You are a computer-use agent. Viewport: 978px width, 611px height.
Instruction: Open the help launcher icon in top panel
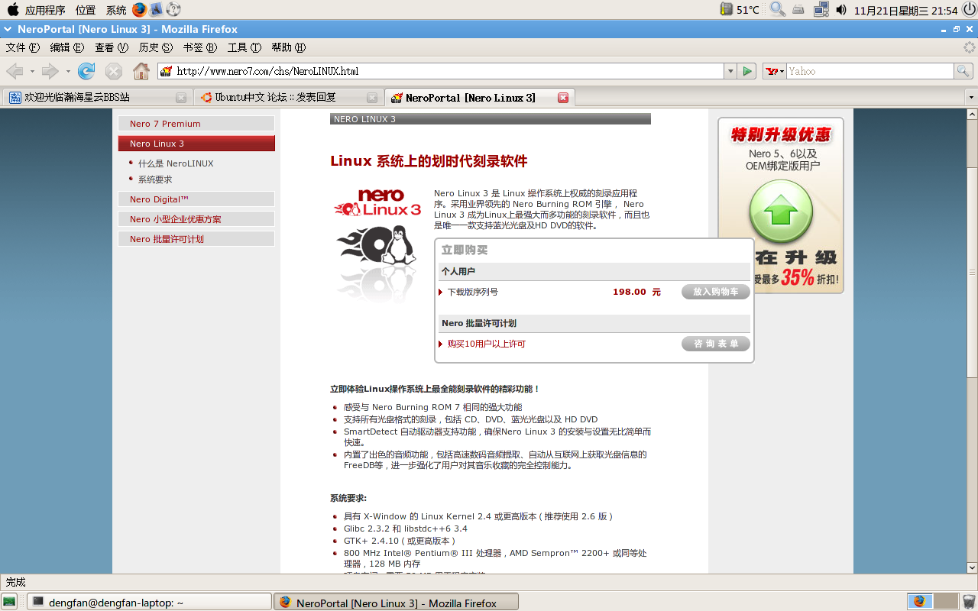173,10
